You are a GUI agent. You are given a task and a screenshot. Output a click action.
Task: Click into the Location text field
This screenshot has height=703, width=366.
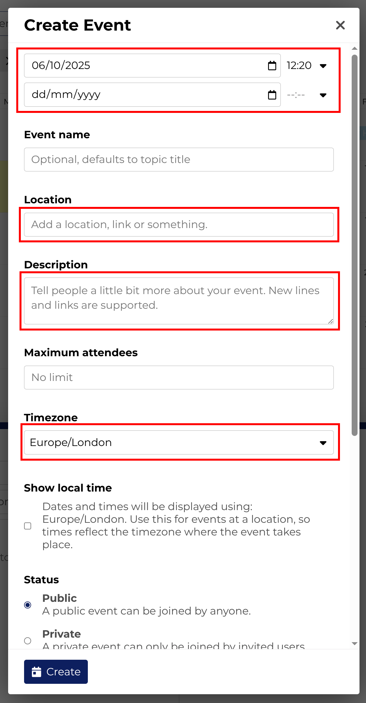click(179, 225)
